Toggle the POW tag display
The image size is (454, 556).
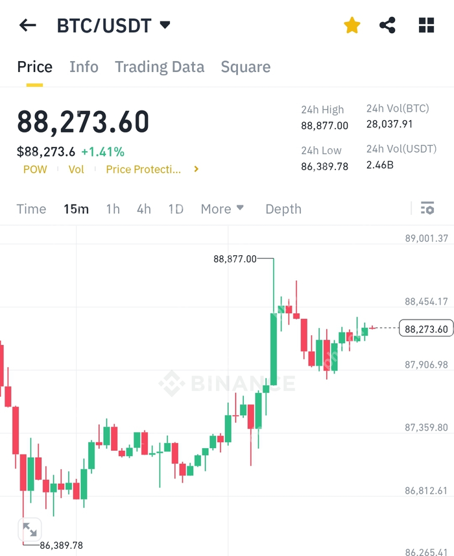[x=35, y=169]
